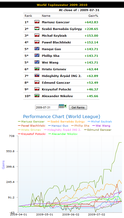Select Paweł Blachliński in the rank table

(x=56, y=42)
